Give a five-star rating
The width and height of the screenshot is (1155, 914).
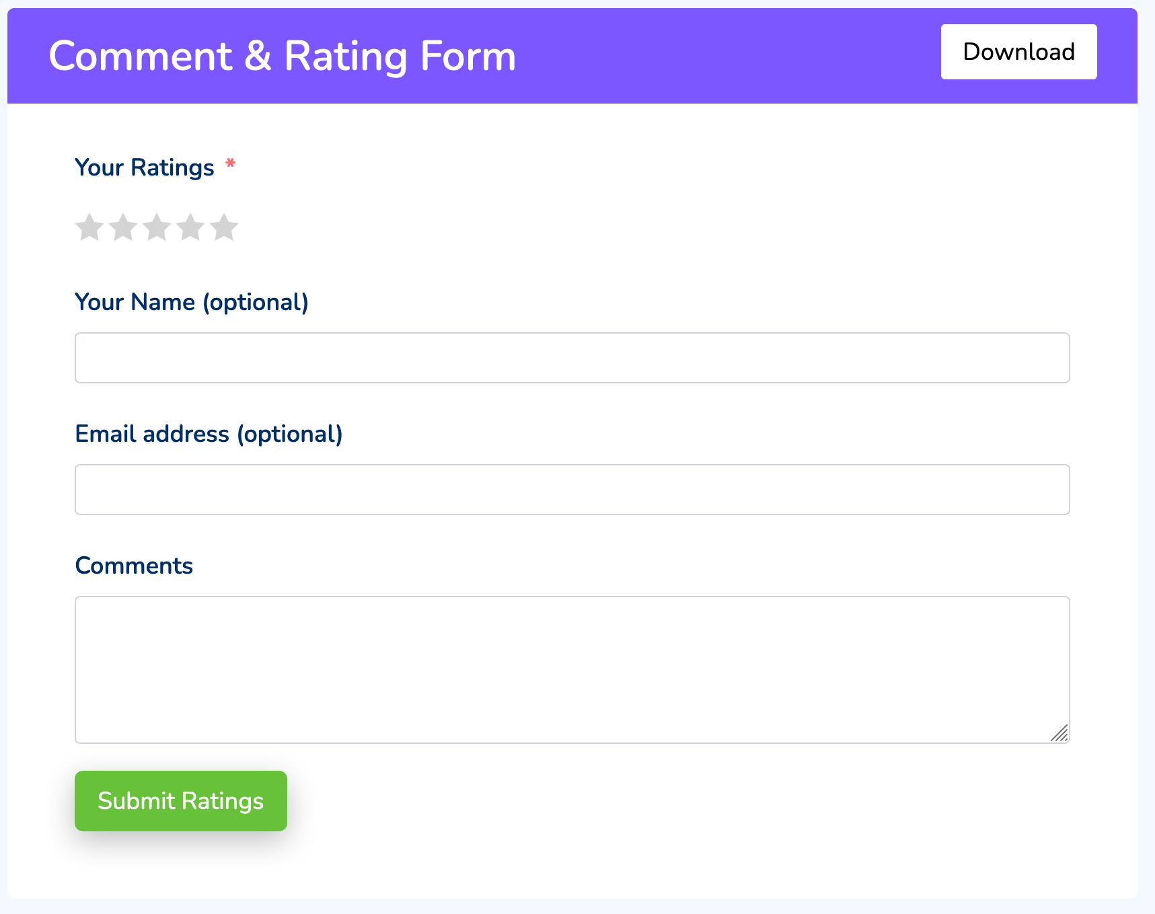point(224,227)
